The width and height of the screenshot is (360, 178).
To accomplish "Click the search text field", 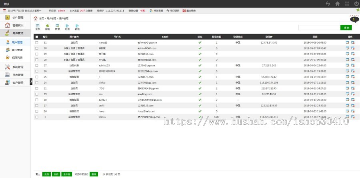I will pos(319,28).
